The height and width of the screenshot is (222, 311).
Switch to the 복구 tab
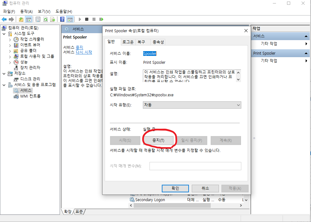(141, 42)
